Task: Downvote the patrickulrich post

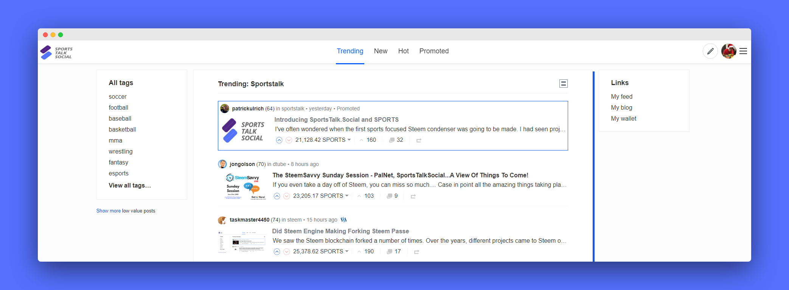Action: 289,140
